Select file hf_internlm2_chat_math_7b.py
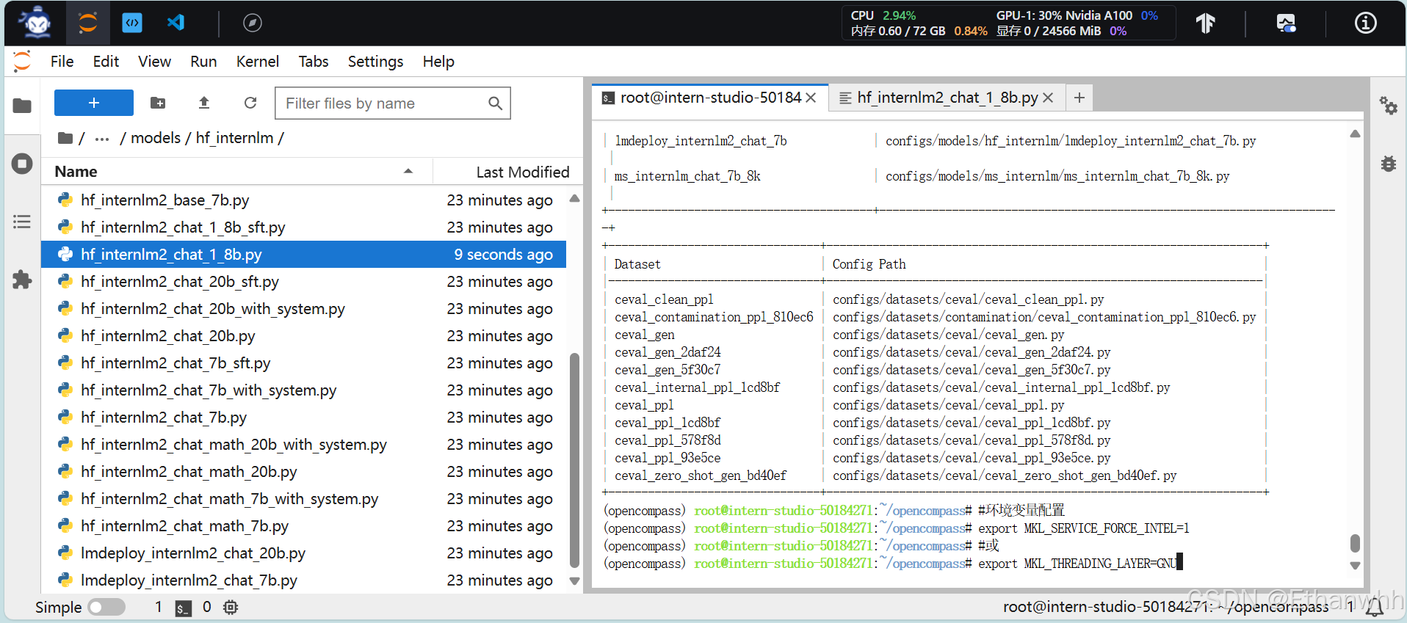 pos(303,526)
